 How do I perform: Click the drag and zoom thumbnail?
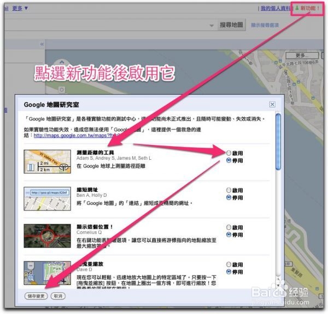47,273
